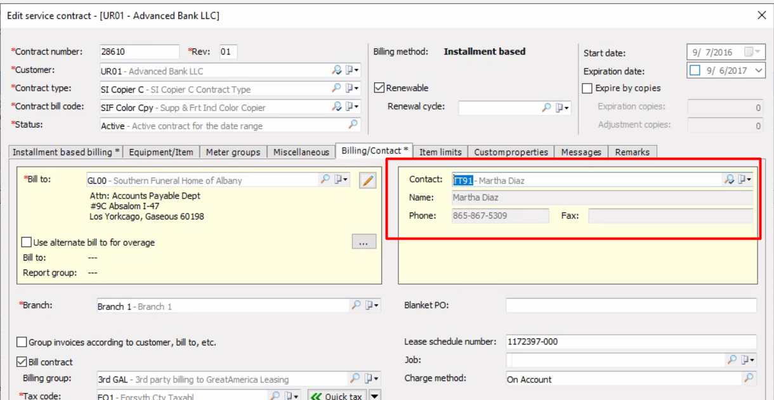
Task: Click the ellipsis button for alternate bill to
Action: pos(364,242)
